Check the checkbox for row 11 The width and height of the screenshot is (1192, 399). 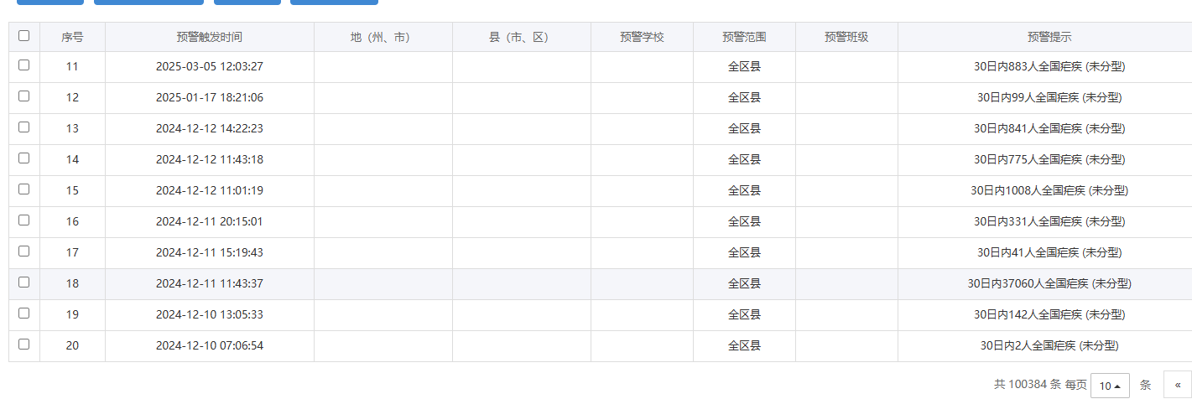pos(23,65)
